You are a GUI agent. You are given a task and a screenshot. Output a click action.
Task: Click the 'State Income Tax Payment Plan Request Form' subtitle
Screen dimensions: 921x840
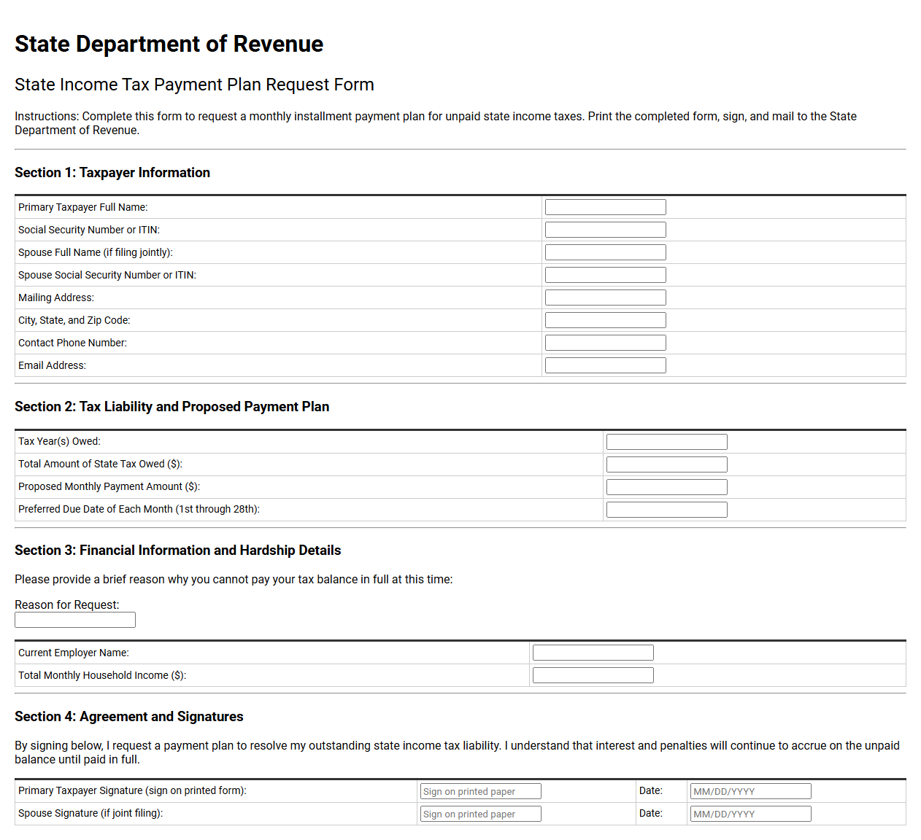click(x=195, y=85)
